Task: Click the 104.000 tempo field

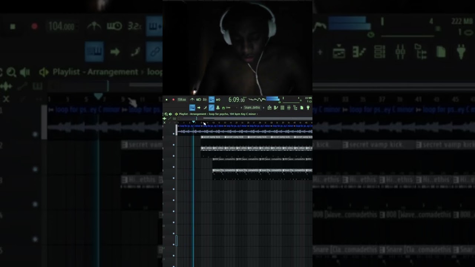Action: 182,99
